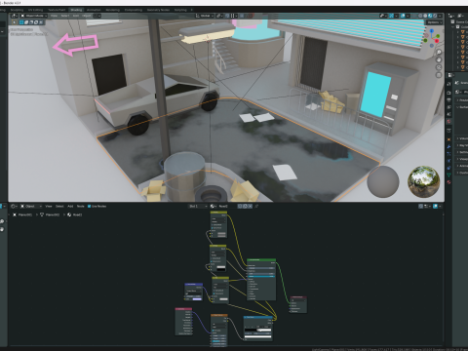This screenshot has height=351, width=468.
Task: Toggle viewport gizmos visibility
Action: point(391,16)
